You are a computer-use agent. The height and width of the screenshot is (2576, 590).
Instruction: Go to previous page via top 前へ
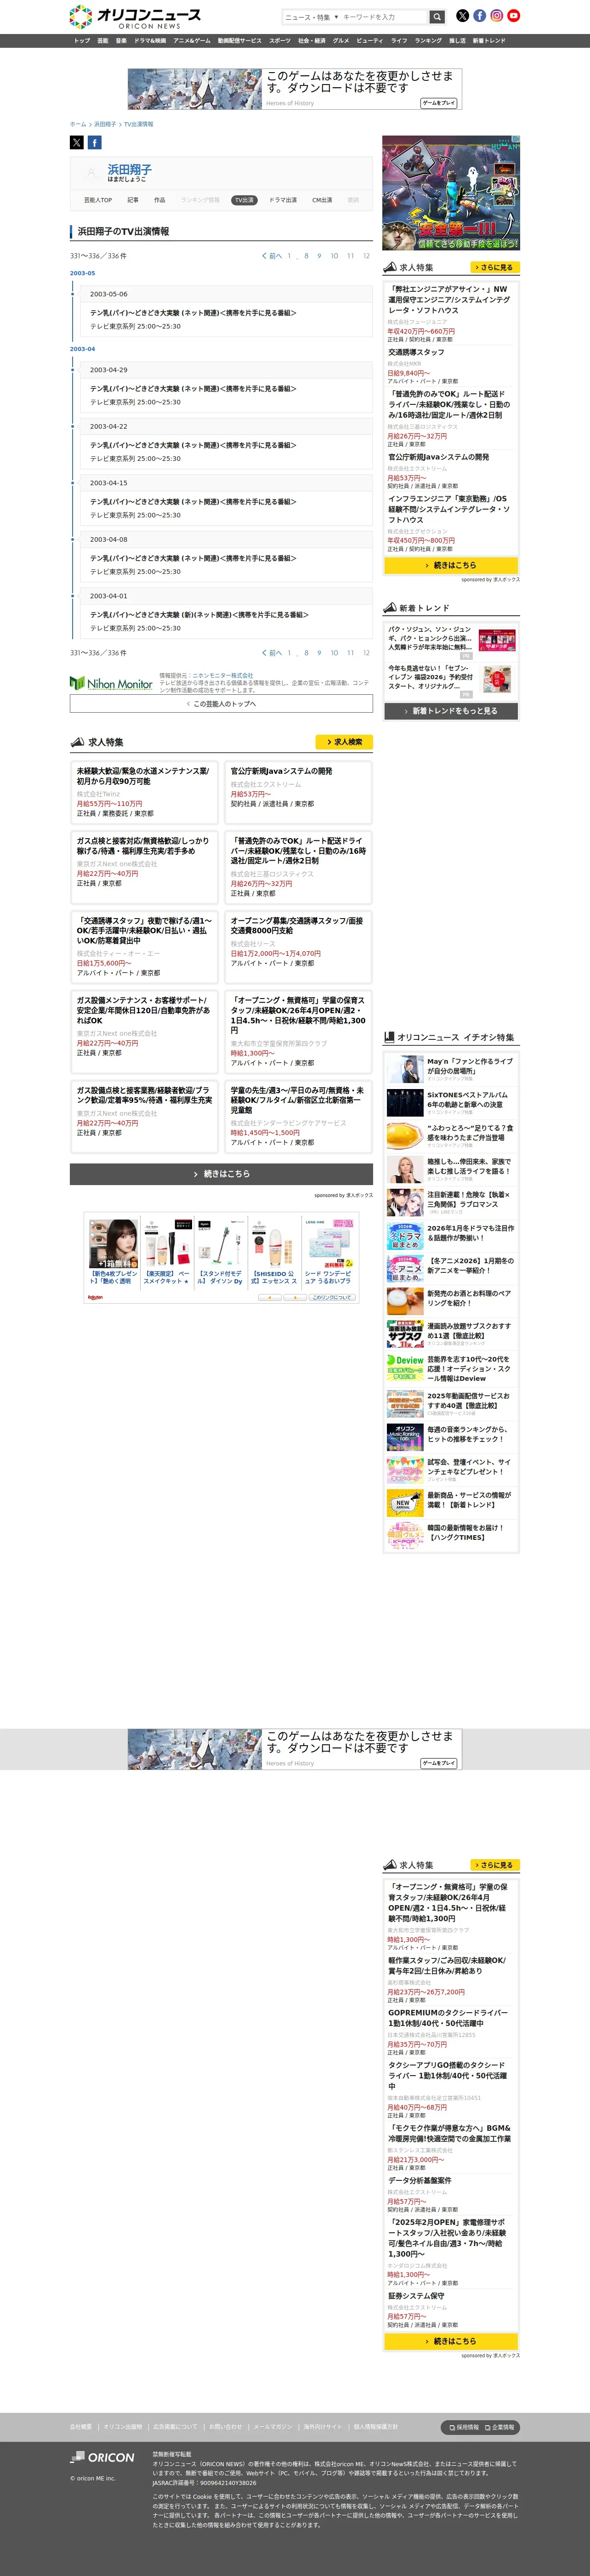272,256
